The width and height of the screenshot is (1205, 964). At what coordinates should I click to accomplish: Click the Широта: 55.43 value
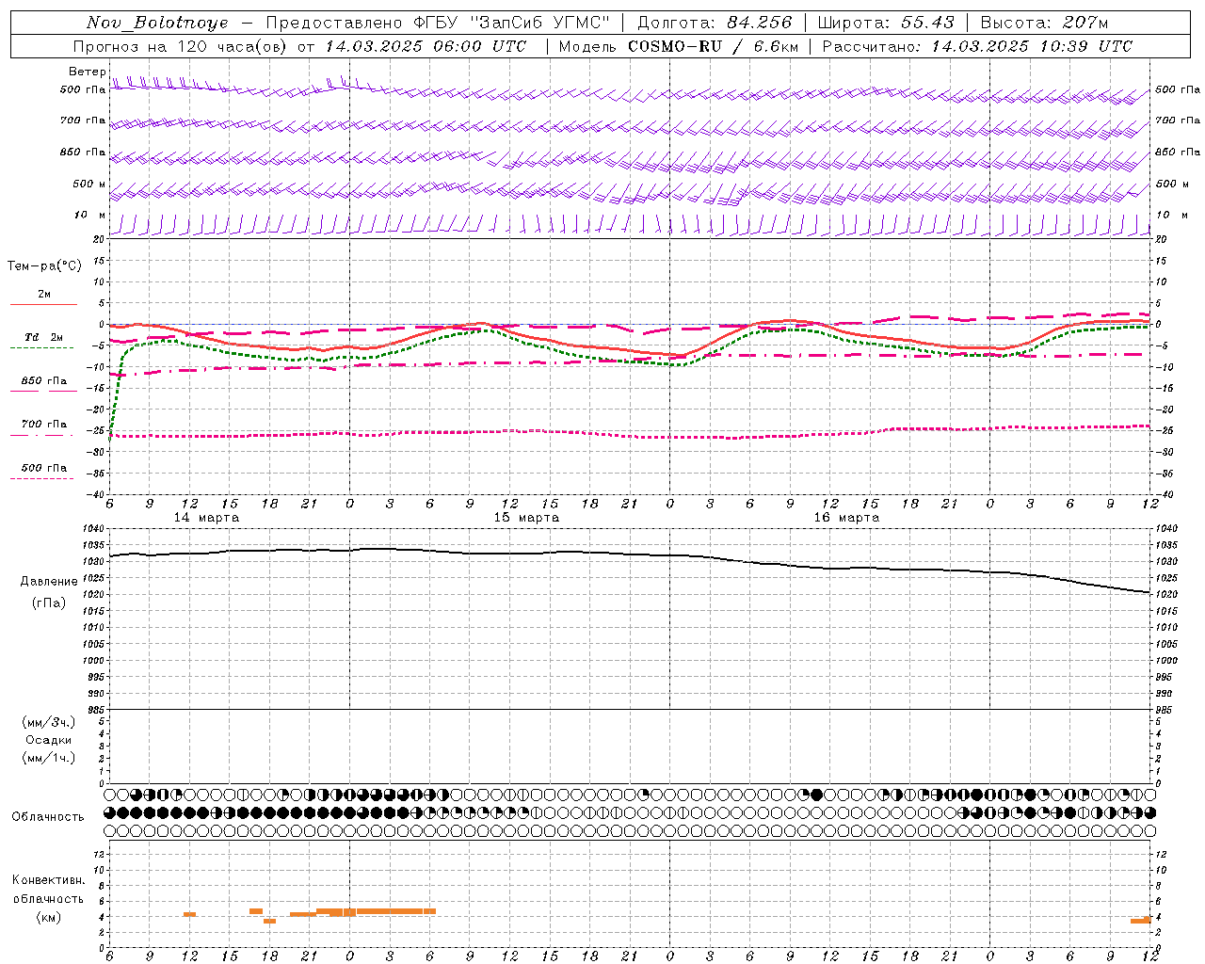pyautogui.click(x=886, y=23)
